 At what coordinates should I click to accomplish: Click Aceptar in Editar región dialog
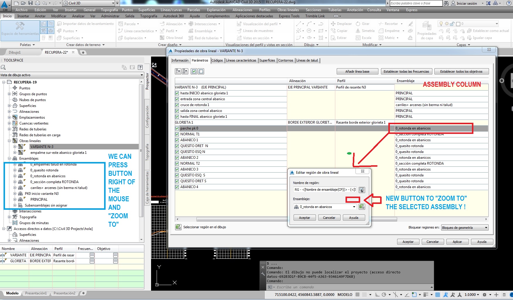pyautogui.click(x=304, y=218)
